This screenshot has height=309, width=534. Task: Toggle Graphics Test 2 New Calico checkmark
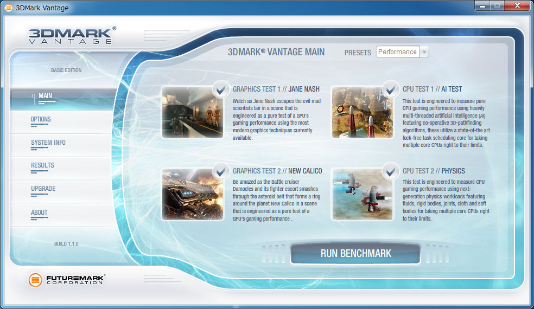(221, 171)
